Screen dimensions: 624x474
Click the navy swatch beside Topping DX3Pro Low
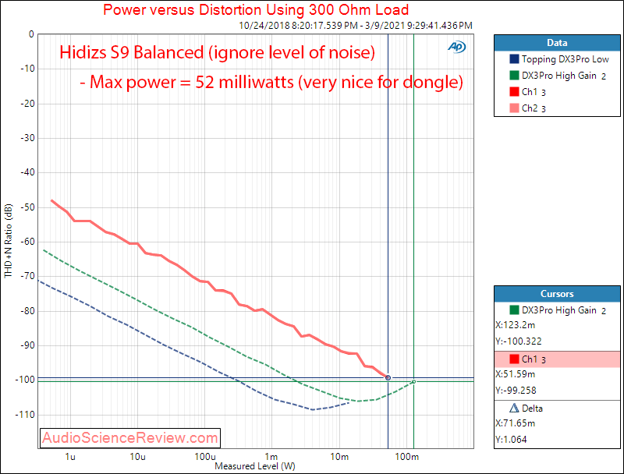[514, 58]
